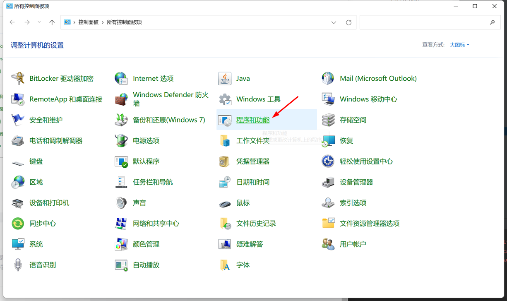The image size is (507, 301).
Task: Open 凭据管理器 safe icon
Action: pyautogui.click(x=225, y=161)
